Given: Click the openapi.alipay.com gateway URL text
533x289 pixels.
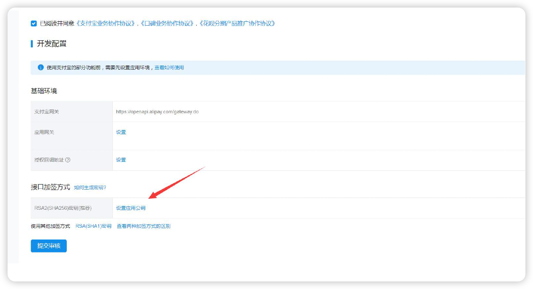Looking at the screenshot, I should pyautogui.click(x=157, y=112).
